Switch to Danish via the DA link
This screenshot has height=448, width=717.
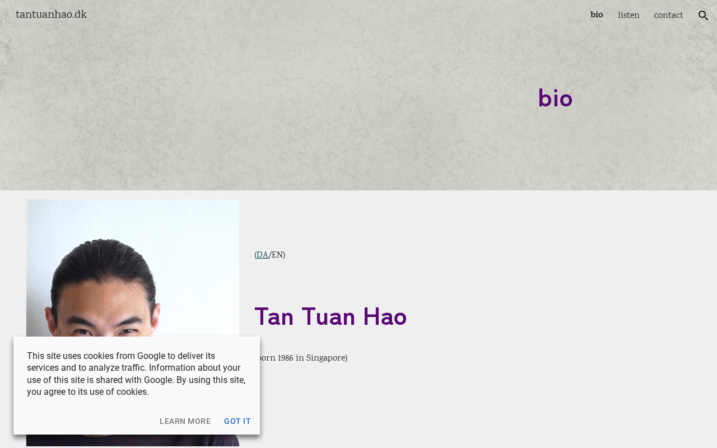pyautogui.click(x=262, y=255)
